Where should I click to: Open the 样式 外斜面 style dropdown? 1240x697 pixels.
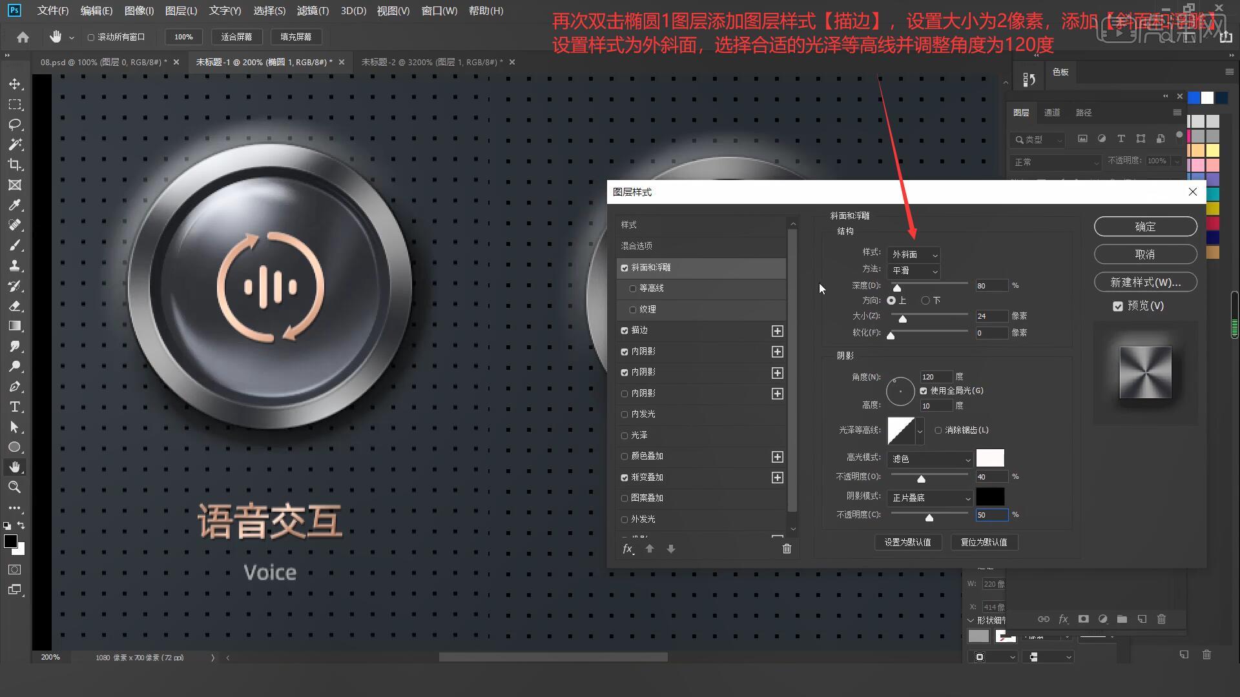pos(914,255)
